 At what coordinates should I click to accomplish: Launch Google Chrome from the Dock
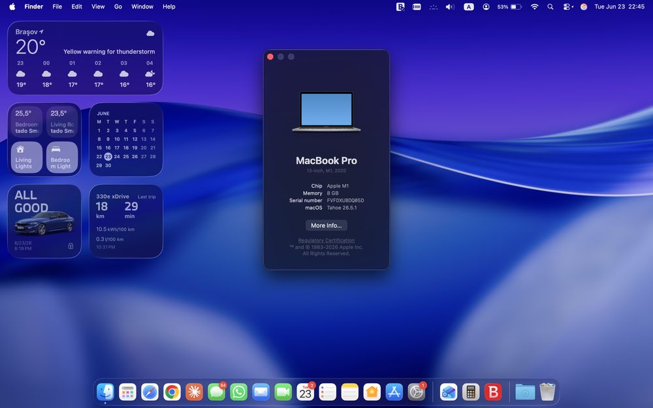[172, 392]
